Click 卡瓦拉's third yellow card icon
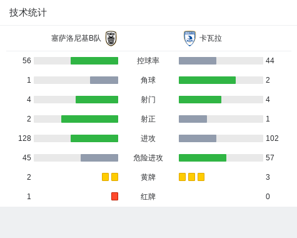The height and width of the screenshot is (238, 297). coord(201,177)
